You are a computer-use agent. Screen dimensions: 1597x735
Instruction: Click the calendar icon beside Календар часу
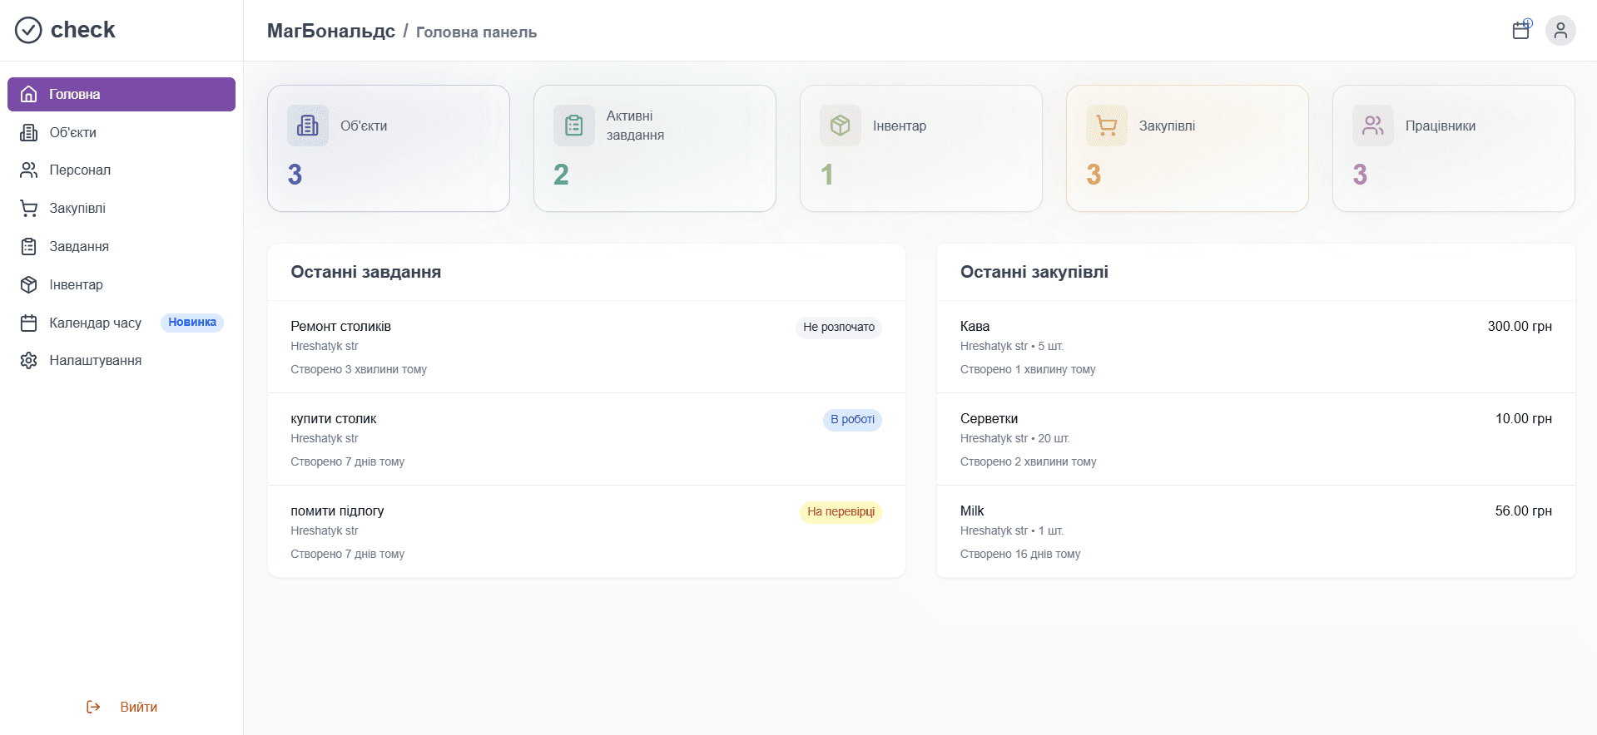(29, 323)
